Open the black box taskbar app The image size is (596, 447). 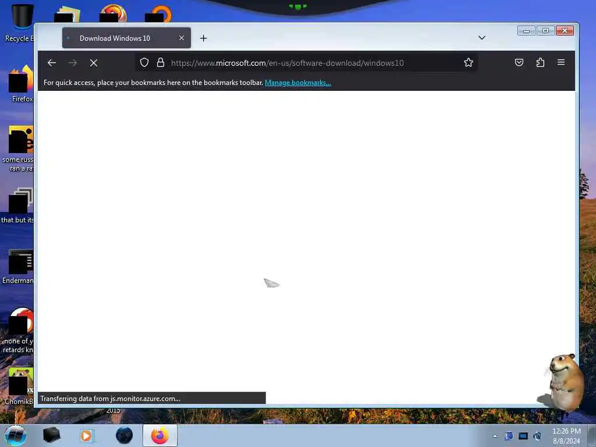(x=51, y=435)
